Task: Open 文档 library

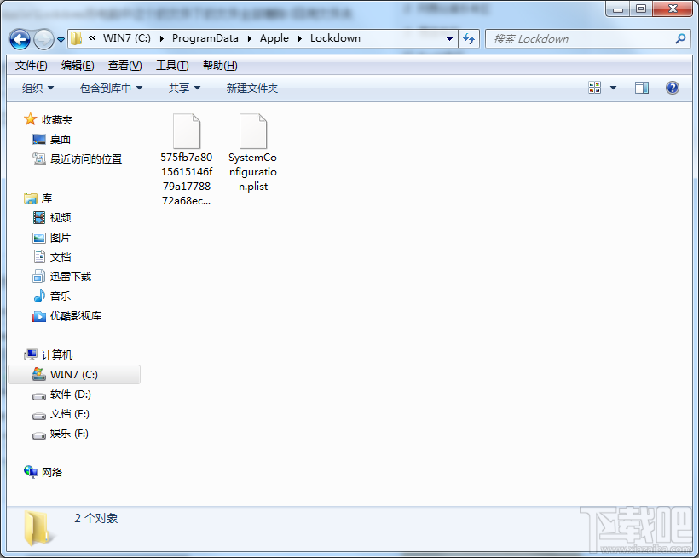Action: click(52, 256)
